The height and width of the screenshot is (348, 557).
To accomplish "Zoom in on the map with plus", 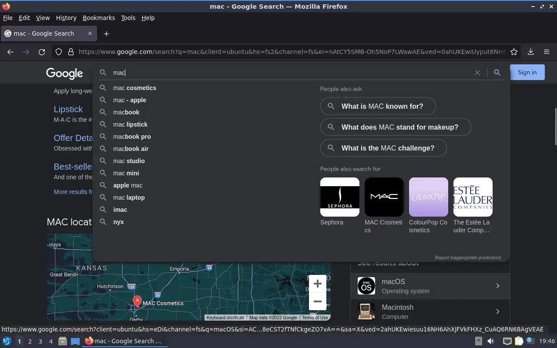I will pyautogui.click(x=318, y=284).
